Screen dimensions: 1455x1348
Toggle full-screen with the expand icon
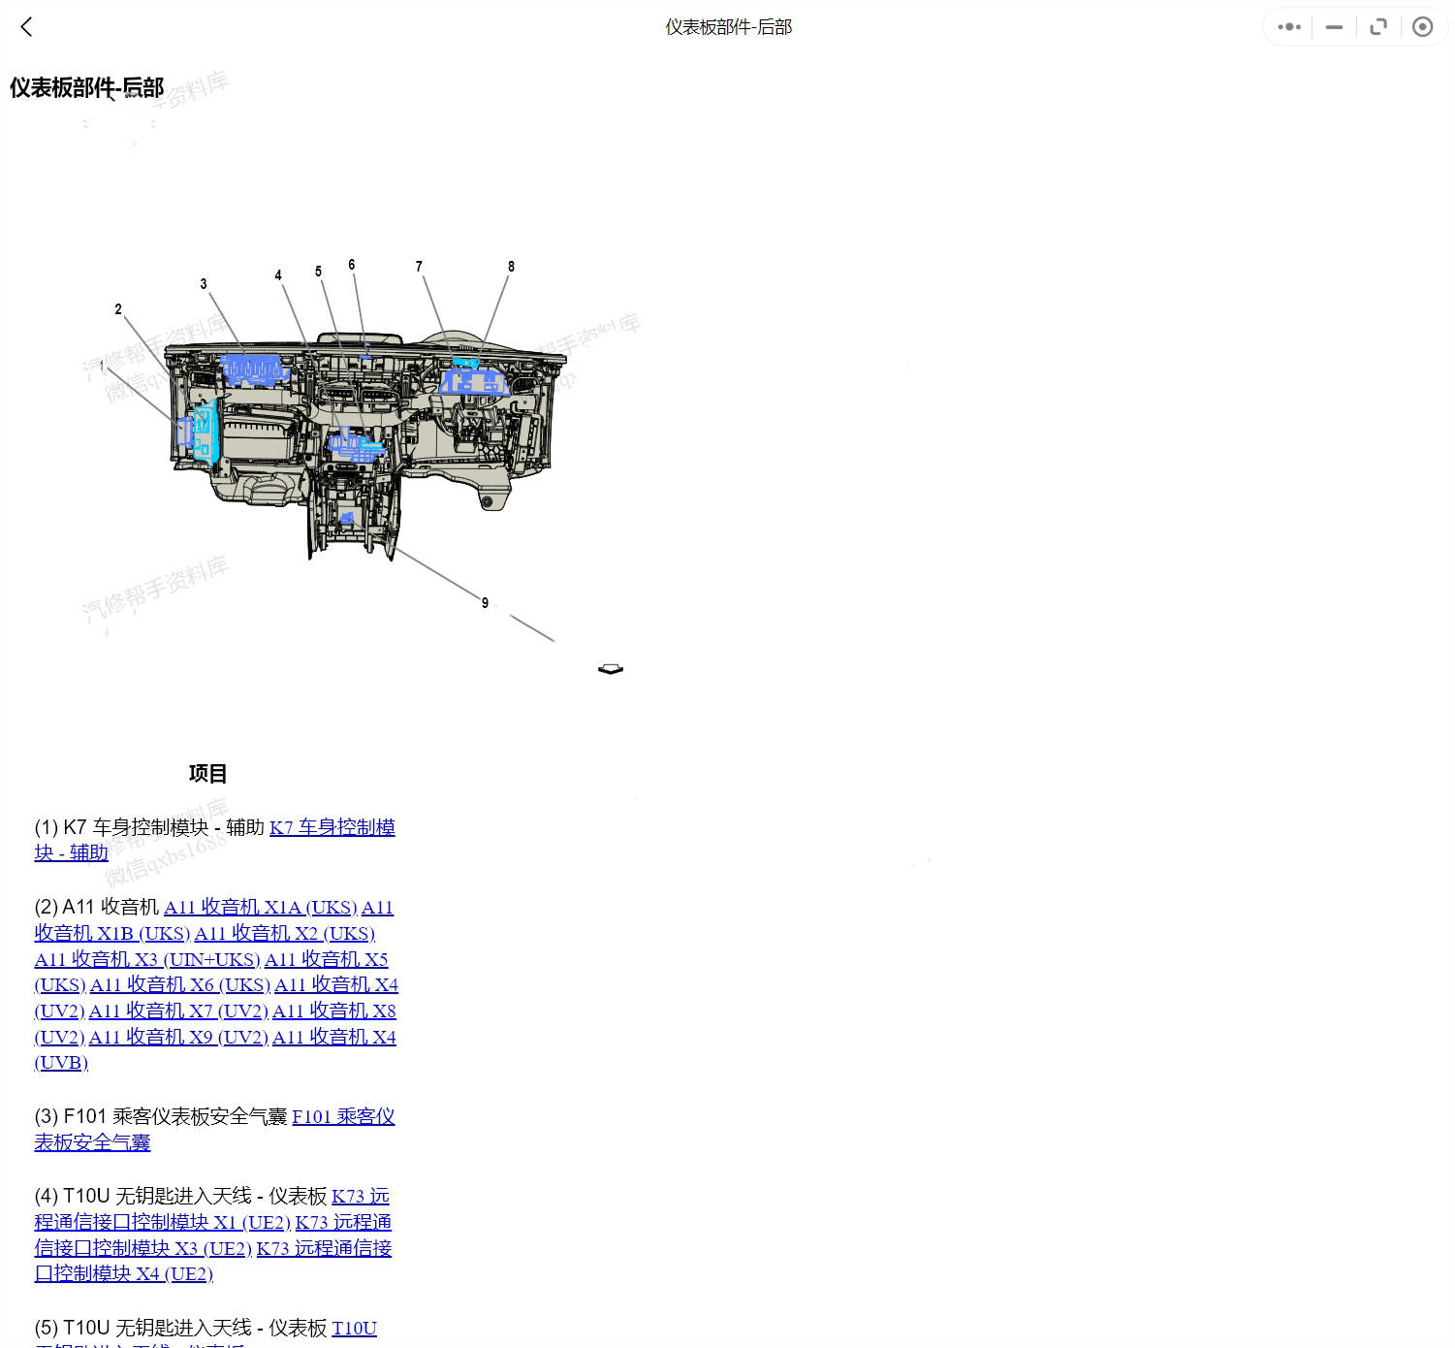tap(1378, 27)
